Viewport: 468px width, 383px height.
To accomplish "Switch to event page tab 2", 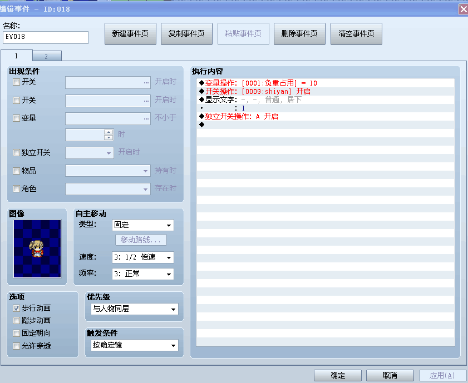I will point(47,56).
